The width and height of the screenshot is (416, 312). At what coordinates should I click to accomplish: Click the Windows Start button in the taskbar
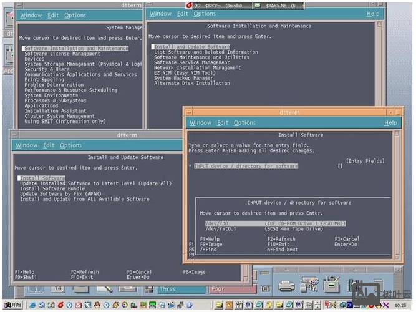pyautogui.click(x=12, y=305)
